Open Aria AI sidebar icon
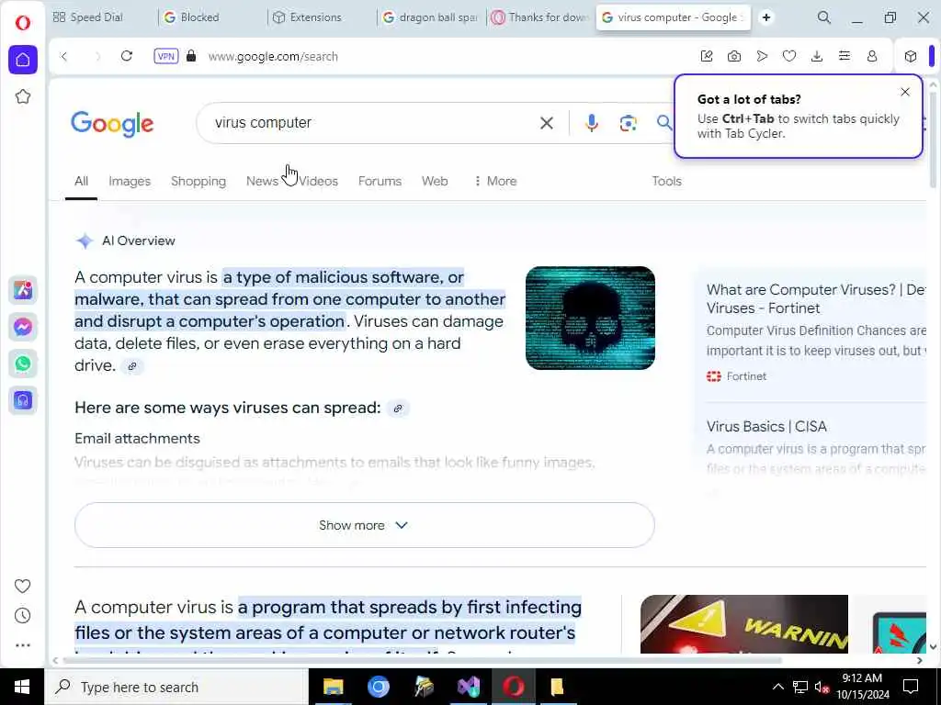This screenshot has width=941, height=705. click(23, 290)
